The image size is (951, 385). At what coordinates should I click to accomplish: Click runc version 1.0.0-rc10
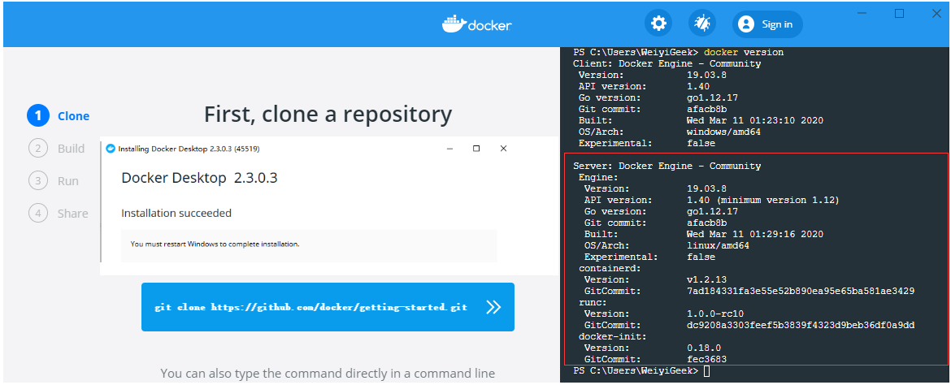click(x=715, y=314)
